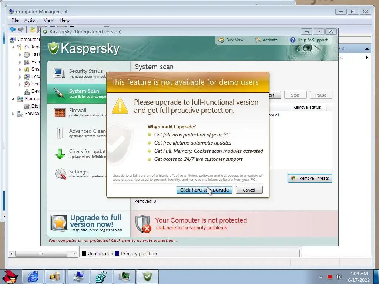Click right arrow of tree horizontal scrollbar

74,254
